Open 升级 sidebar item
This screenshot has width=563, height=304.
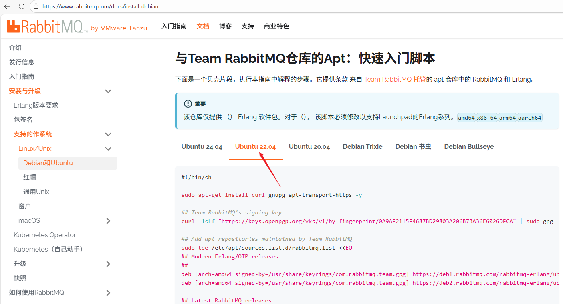(20, 264)
